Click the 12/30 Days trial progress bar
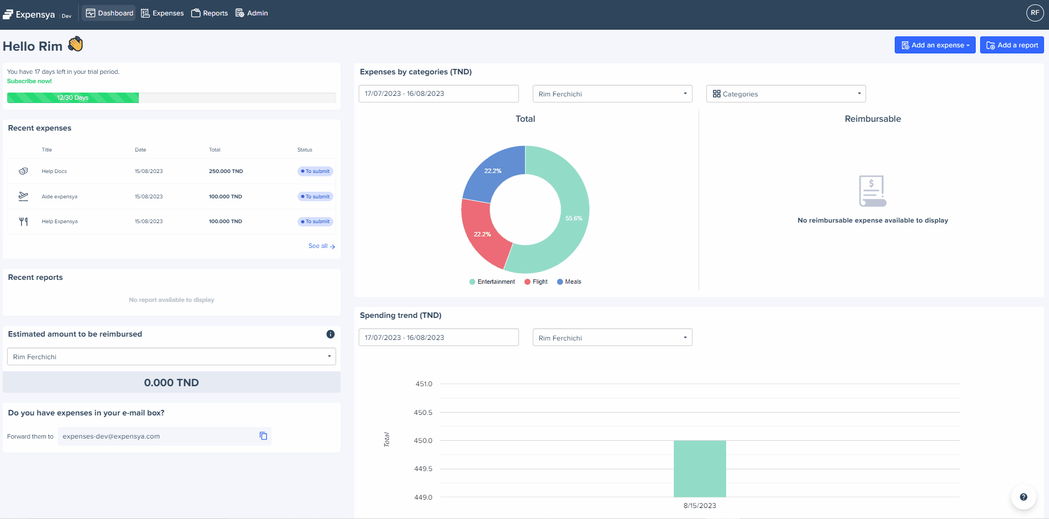The width and height of the screenshot is (1049, 519). (x=73, y=98)
